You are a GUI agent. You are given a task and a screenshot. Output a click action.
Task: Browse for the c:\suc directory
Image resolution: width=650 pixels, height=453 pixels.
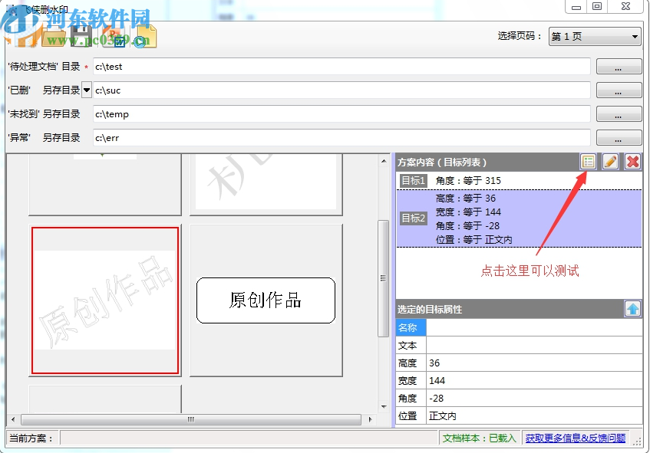coord(619,90)
